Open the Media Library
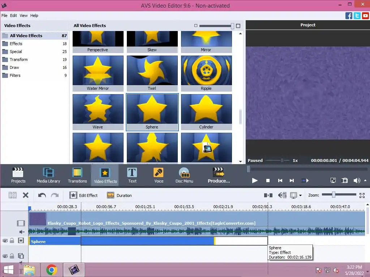The width and height of the screenshot is (370, 277). coord(48,175)
